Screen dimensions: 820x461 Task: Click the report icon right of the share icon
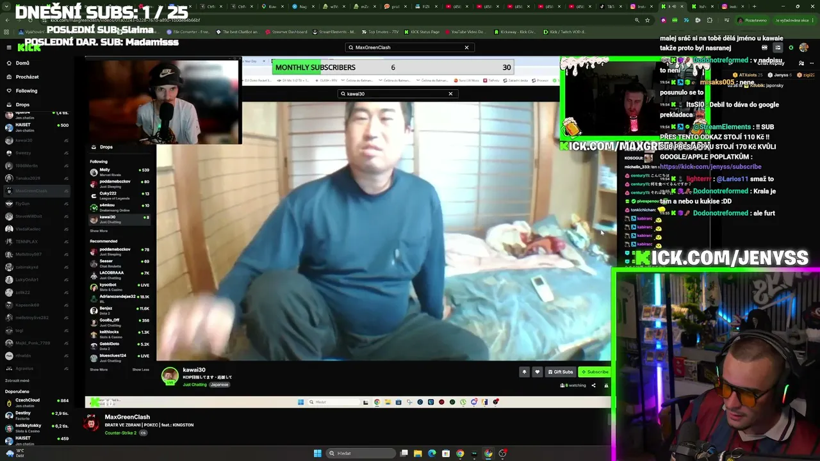606,385
